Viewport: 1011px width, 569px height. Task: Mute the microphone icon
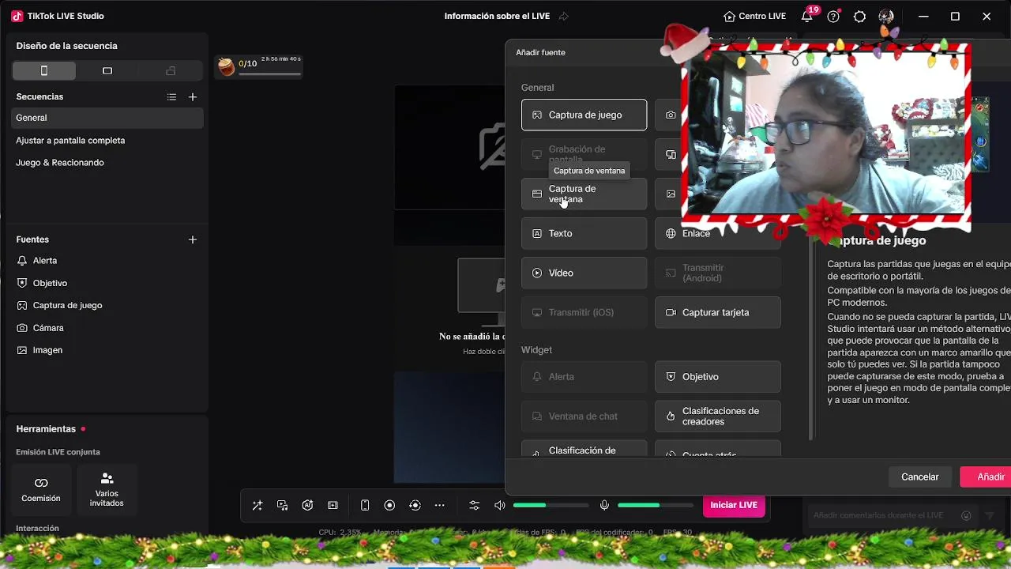(x=604, y=506)
